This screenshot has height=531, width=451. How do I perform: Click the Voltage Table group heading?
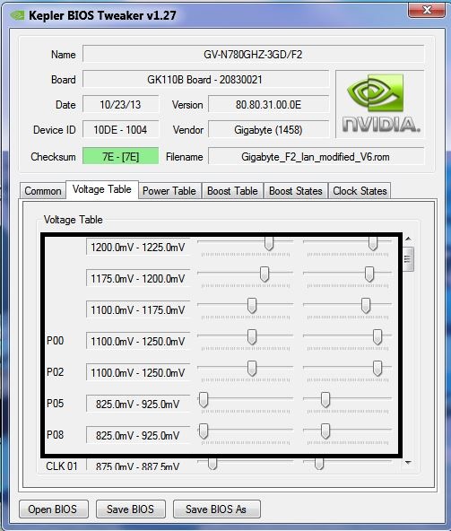tap(74, 220)
